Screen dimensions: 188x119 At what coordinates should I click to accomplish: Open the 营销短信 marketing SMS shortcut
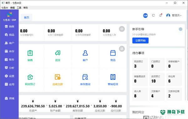point(113,80)
